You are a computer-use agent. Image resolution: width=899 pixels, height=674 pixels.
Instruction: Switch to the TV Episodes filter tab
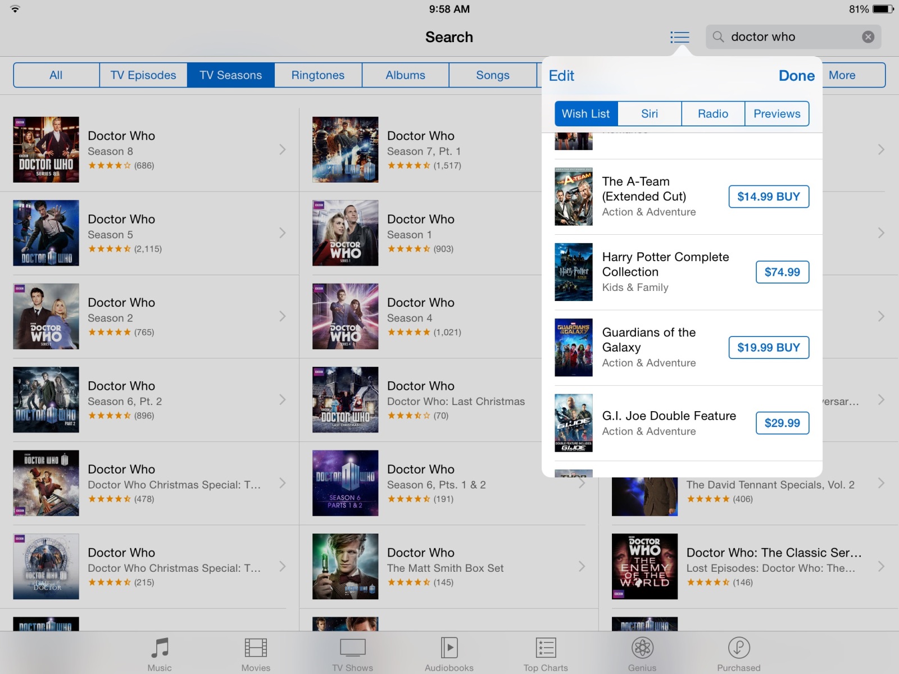point(143,75)
